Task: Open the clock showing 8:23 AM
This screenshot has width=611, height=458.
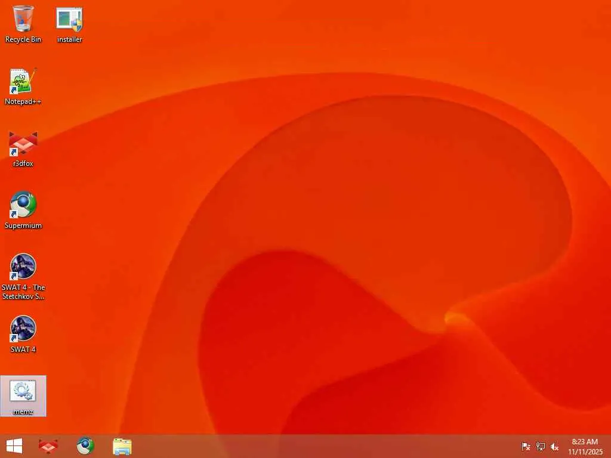Action: [585, 442]
